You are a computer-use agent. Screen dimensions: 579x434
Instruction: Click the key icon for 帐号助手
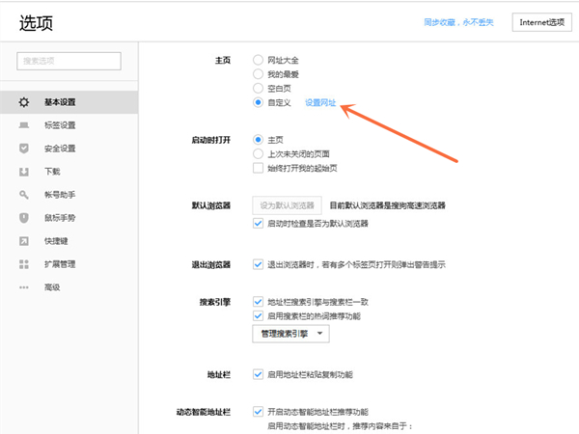(24, 194)
